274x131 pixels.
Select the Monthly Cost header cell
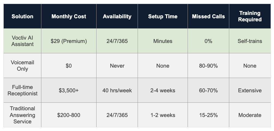click(69, 16)
